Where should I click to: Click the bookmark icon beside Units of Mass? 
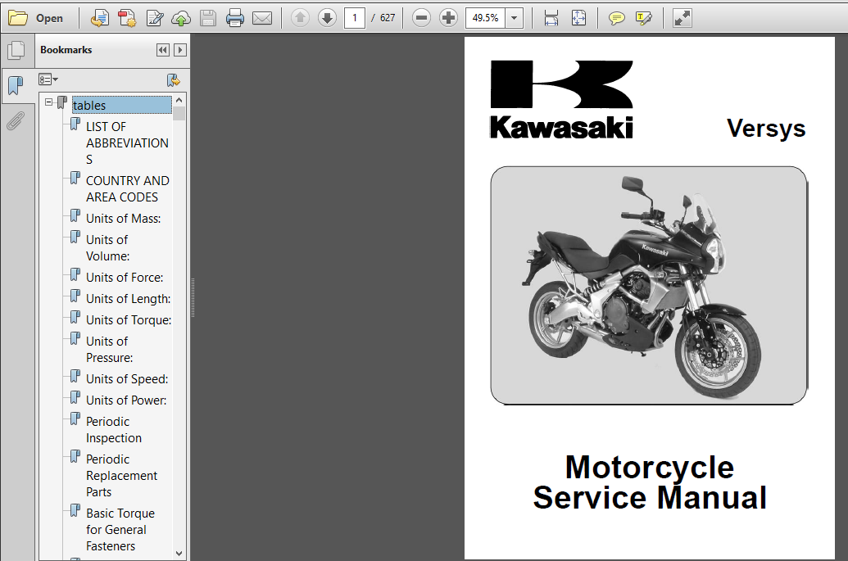click(x=75, y=216)
